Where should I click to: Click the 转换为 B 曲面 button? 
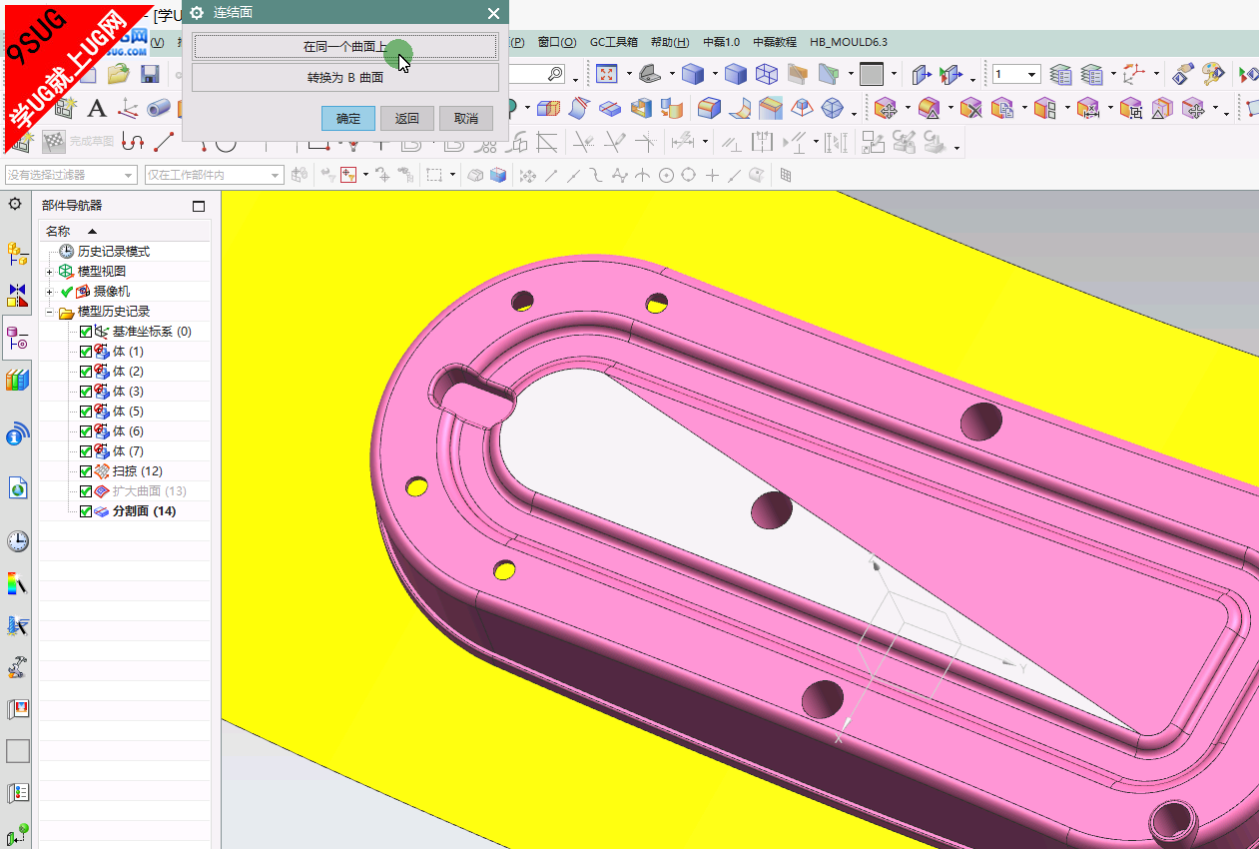345,78
